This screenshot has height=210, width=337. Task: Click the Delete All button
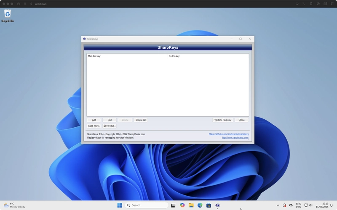click(141, 120)
